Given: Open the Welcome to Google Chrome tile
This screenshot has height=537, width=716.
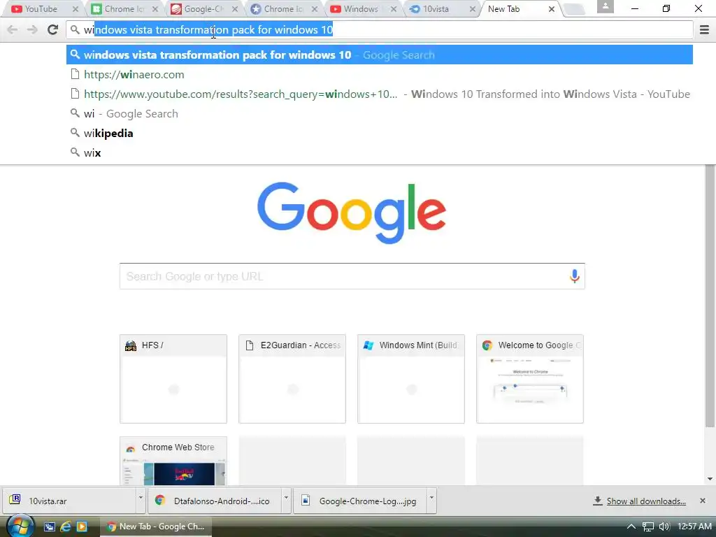Looking at the screenshot, I should [530, 378].
